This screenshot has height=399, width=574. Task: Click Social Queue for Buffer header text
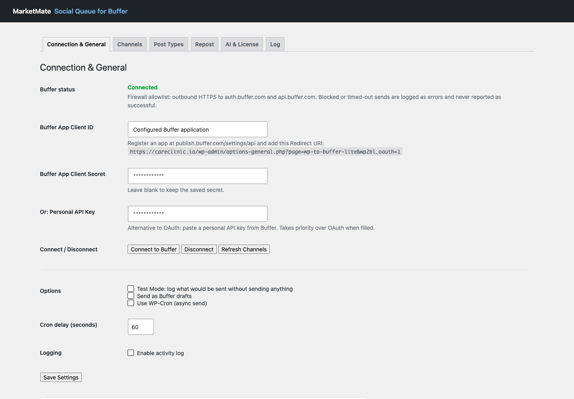pos(91,11)
